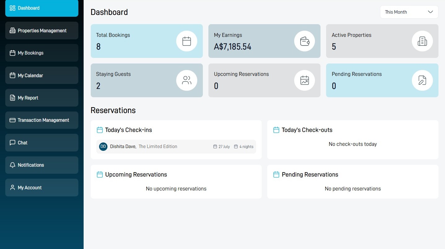Click the Active Properties card label
Screen dimensions: 445x249
[x=351, y=35]
